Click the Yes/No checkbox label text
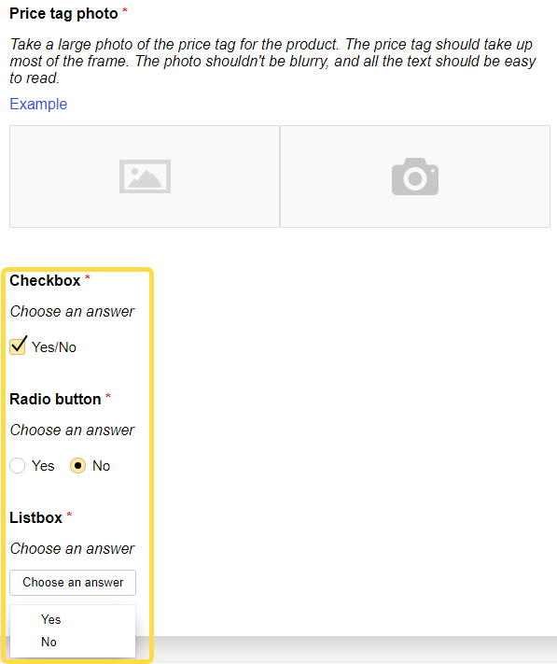Viewport: 557px width, 664px height. (54, 347)
